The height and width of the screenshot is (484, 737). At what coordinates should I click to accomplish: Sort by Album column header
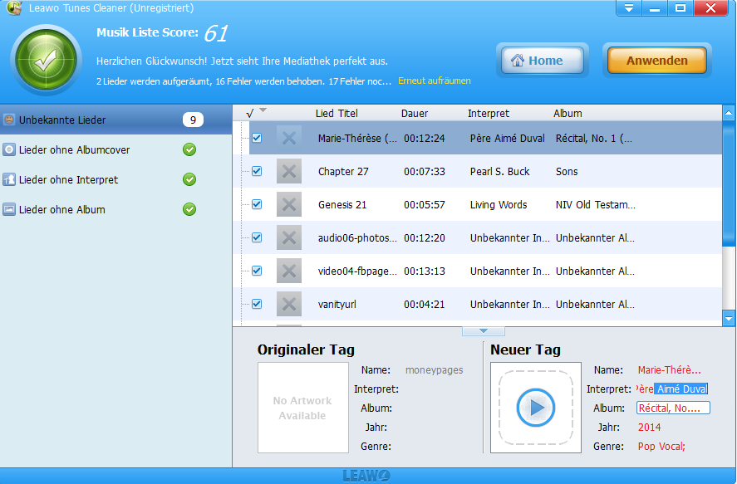[x=567, y=113]
